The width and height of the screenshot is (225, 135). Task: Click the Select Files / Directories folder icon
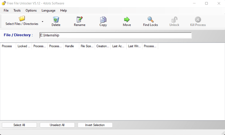coord(22,18)
